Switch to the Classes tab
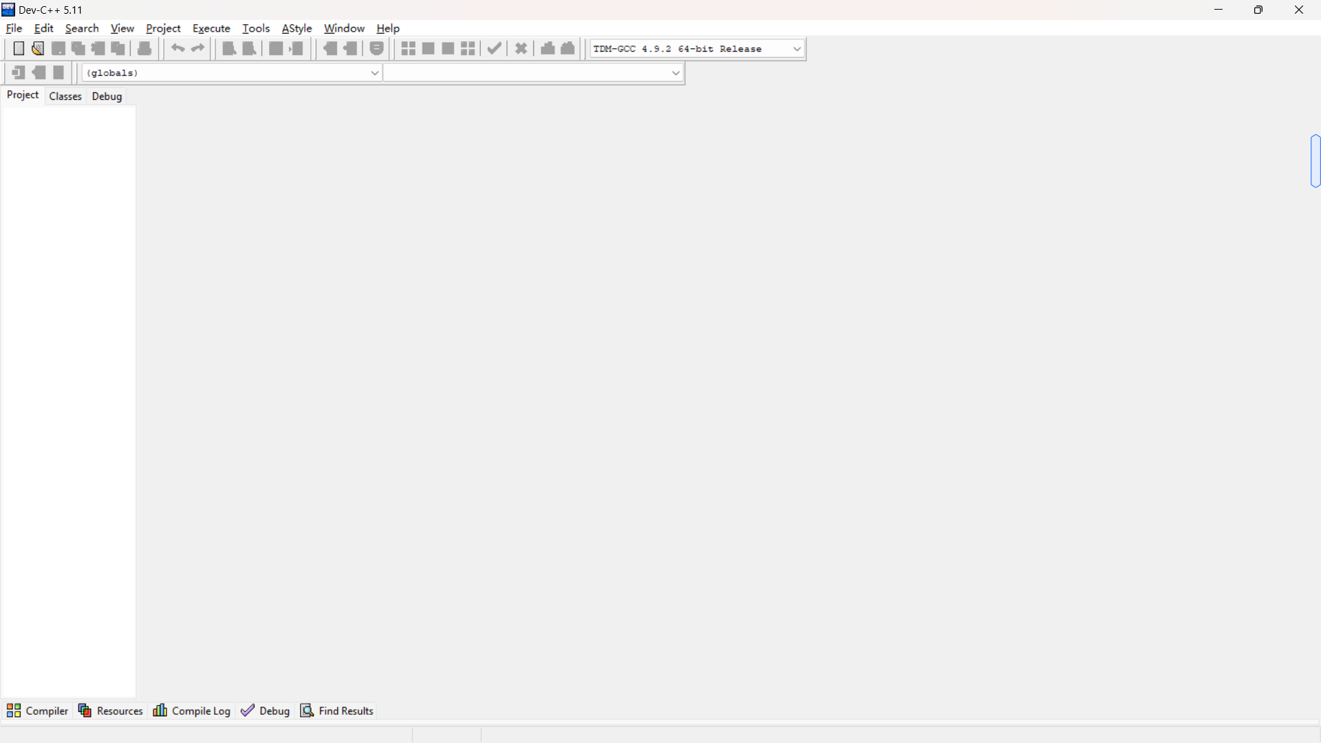The width and height of the screenshot is (1321, 743). click(65, 96)
